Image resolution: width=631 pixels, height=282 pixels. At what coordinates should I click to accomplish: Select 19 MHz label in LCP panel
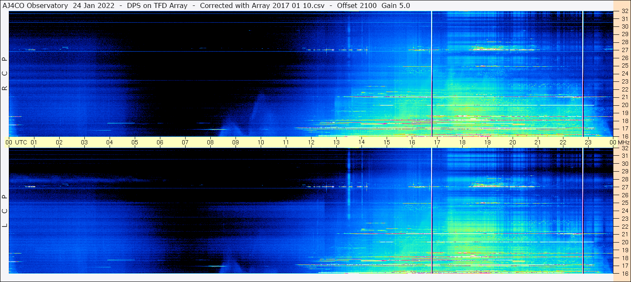tap(624, 250)
